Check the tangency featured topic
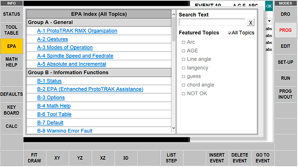 pyautogui.click(x=183, y=68)
